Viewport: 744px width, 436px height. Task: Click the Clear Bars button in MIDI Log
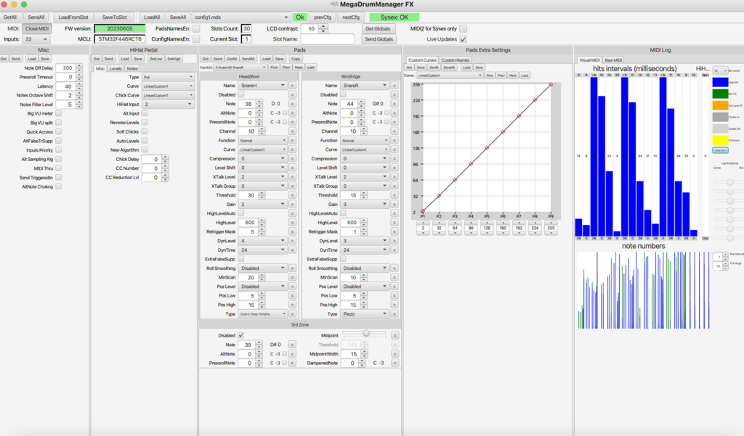[x=720, y=150]
